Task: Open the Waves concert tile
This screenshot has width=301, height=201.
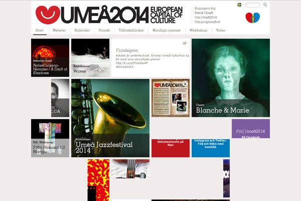Action: [90, 58]
